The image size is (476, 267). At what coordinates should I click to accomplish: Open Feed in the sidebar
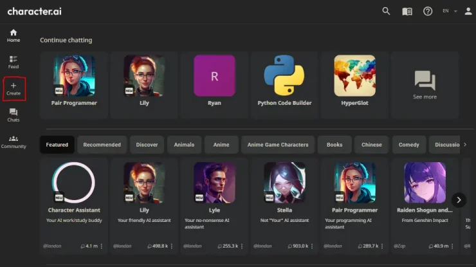click(14, 62)
